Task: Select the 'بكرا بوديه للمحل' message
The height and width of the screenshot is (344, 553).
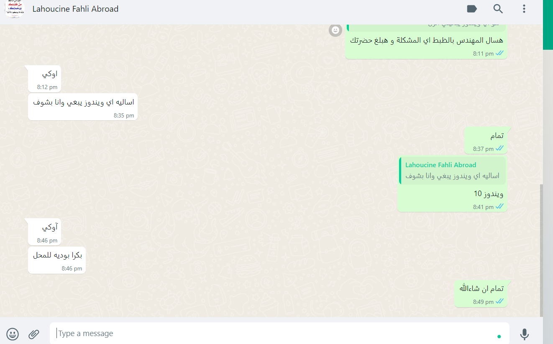Action: point(57,260)
